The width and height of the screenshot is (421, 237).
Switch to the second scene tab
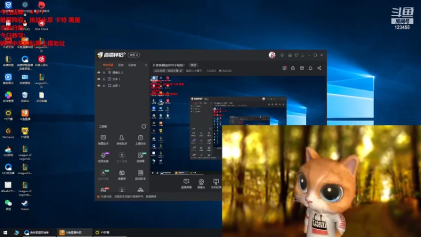pos(121,65)
